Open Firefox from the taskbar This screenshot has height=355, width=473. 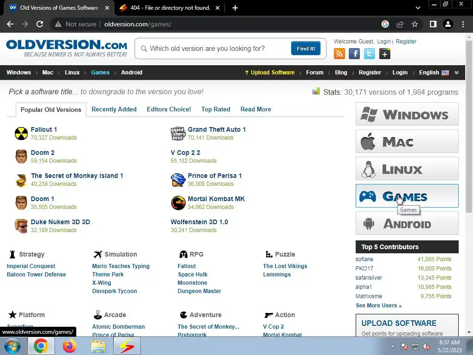click(x=70, y=346)
